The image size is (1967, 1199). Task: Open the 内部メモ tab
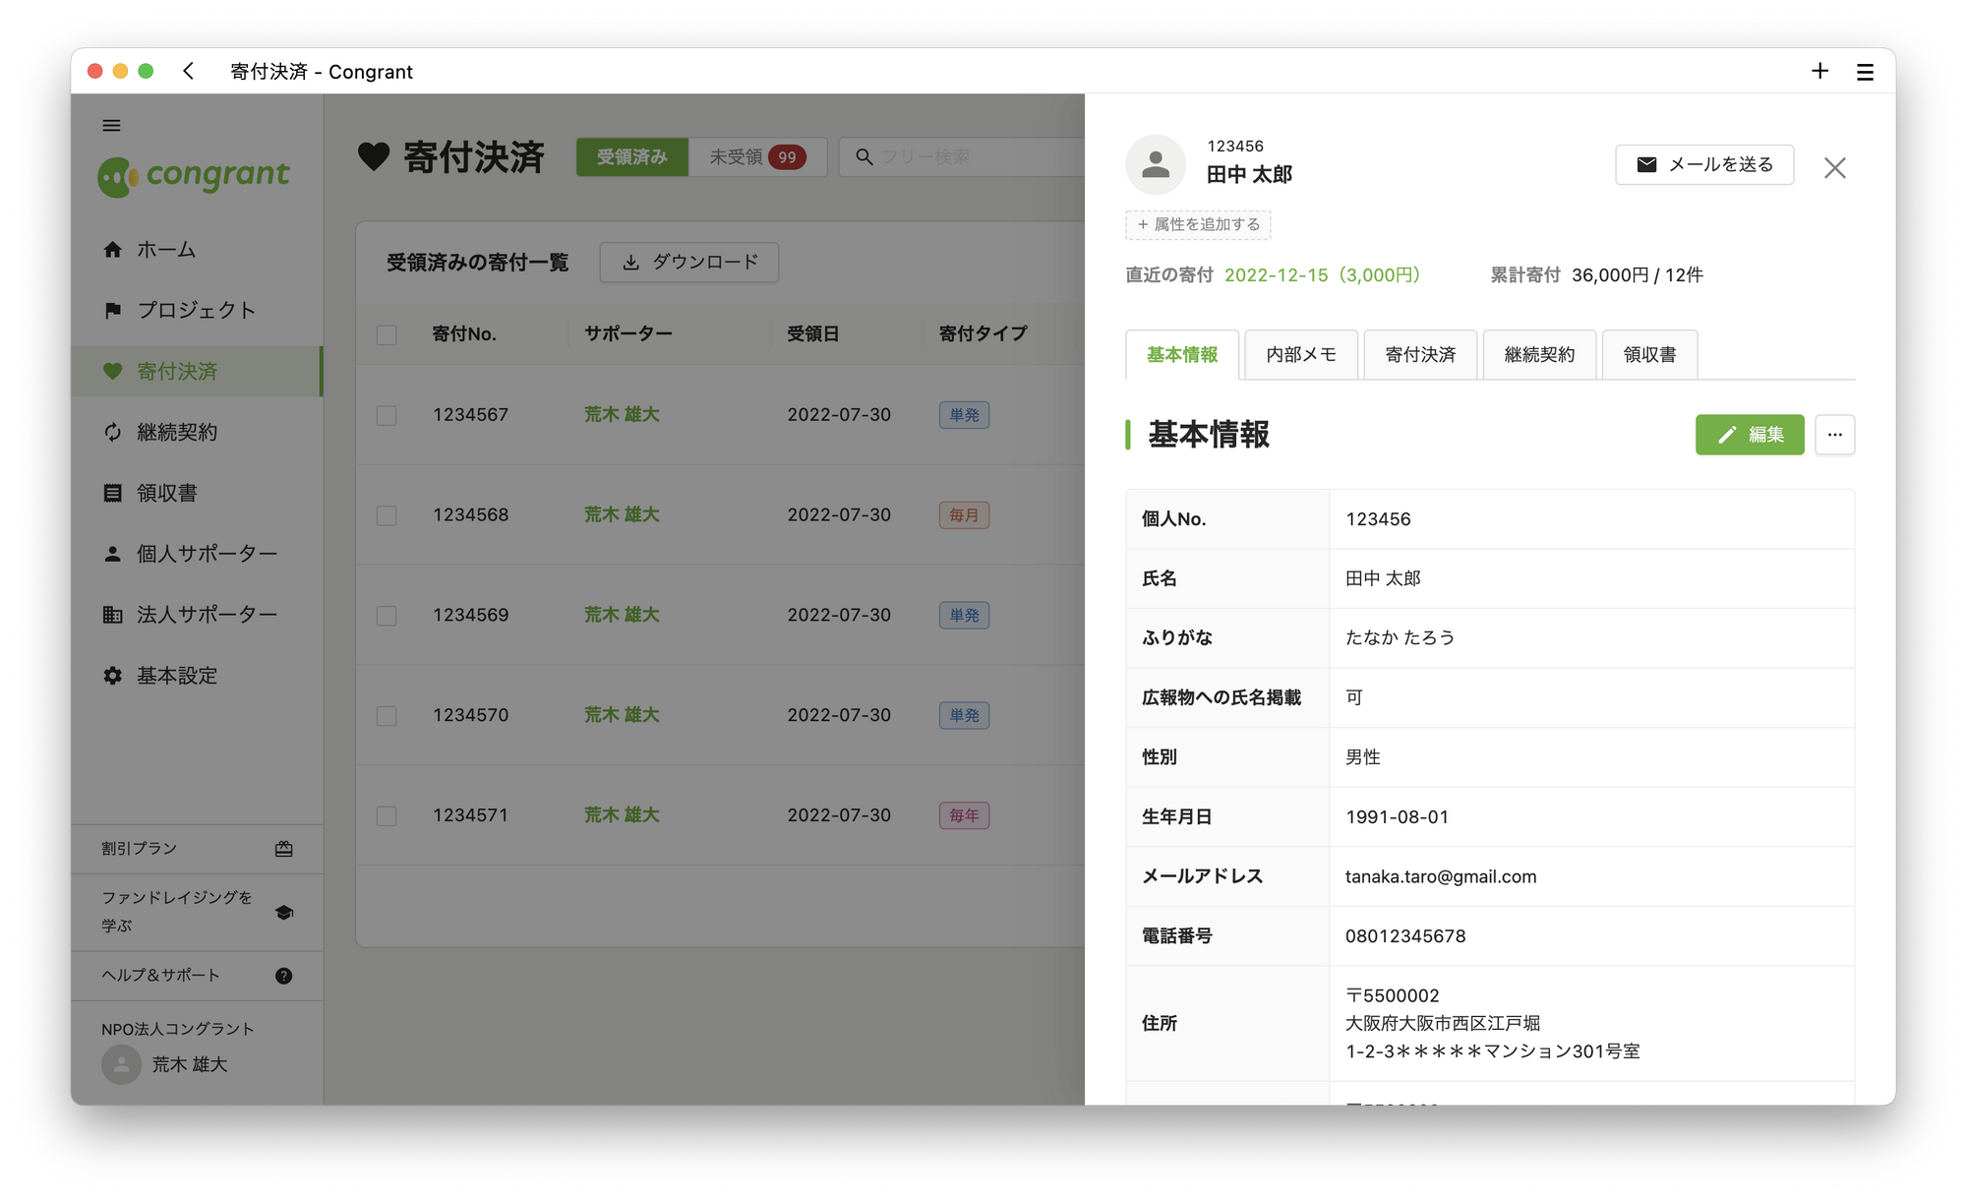(1301, 355)
